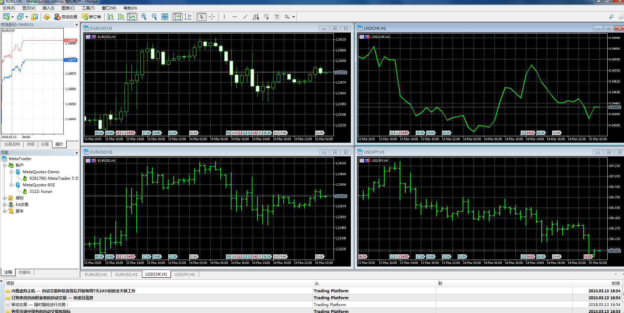624x313 pixels.
Task: Select the USDCHF,H1 chart tab
Action: click(x=156, y=274)
